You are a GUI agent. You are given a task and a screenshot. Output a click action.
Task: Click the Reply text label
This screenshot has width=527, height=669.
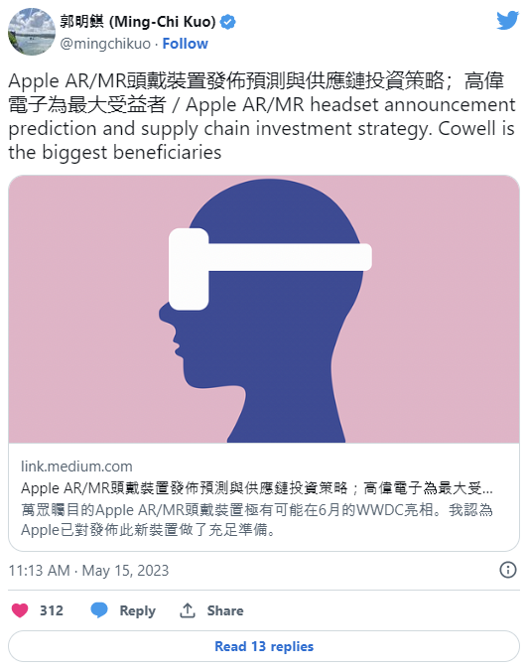tap(137, 611)
